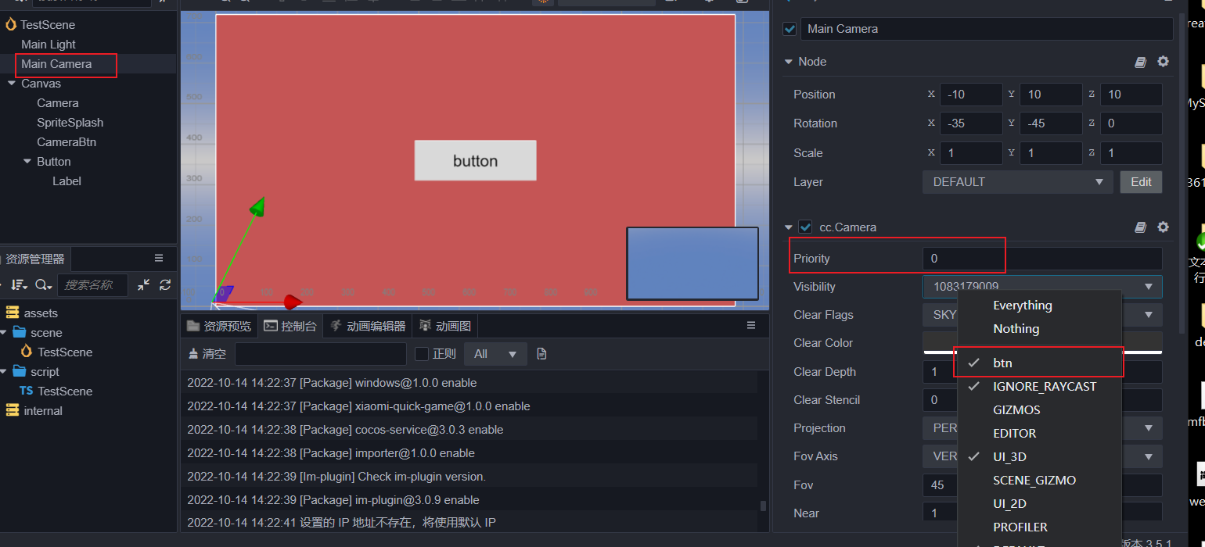This screenshot has width=1205, height=547.
Task: Click the collapse all assets icon
Action: click(x=143, y=285)
